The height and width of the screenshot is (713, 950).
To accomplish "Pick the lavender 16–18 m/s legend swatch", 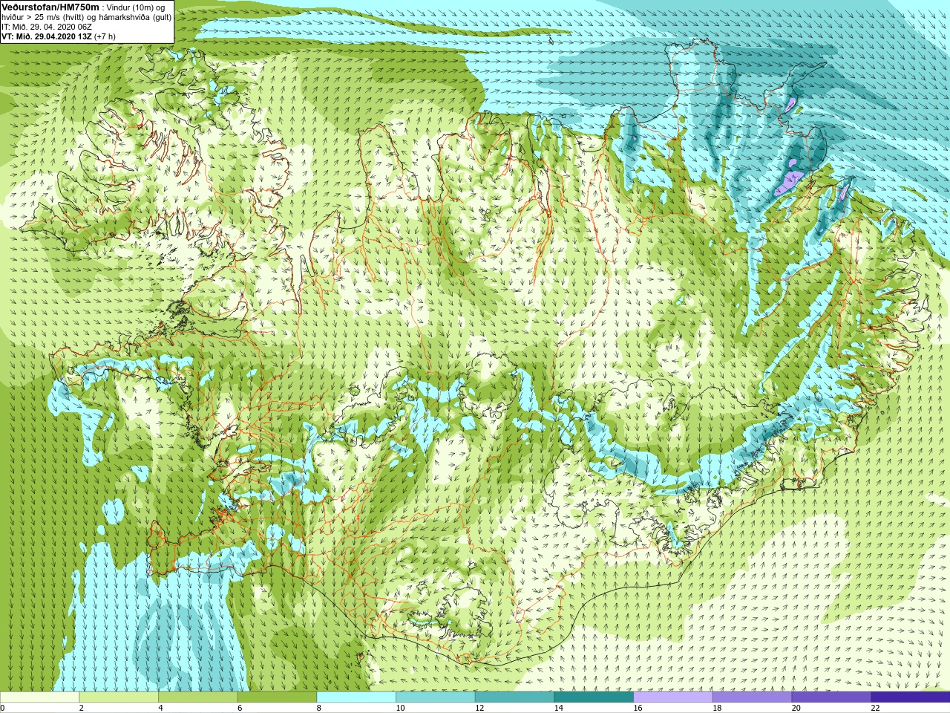I will (x=673, y=697).
